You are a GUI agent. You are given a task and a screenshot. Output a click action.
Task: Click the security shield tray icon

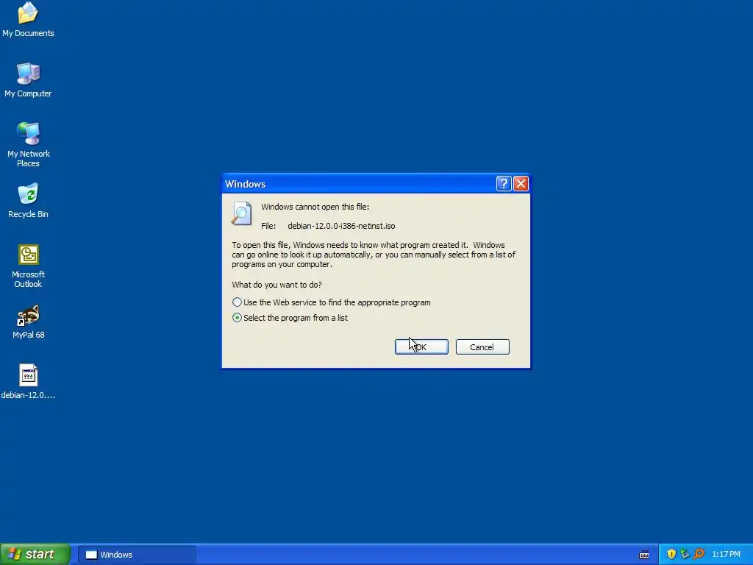point(671,555)
